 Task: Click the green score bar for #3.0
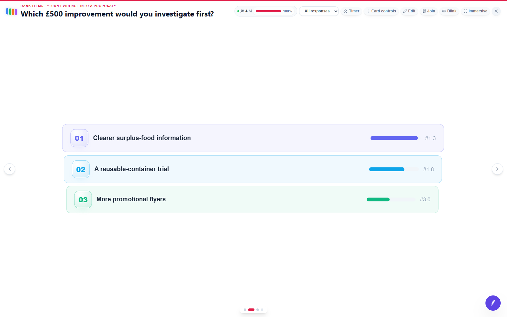378,199
